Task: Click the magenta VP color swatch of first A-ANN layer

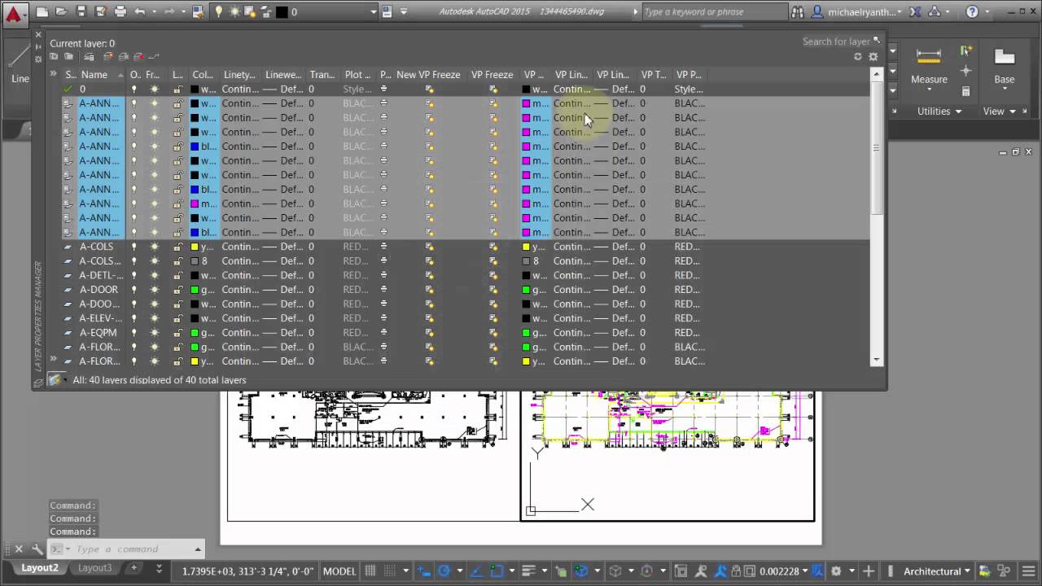Action: 526,103
